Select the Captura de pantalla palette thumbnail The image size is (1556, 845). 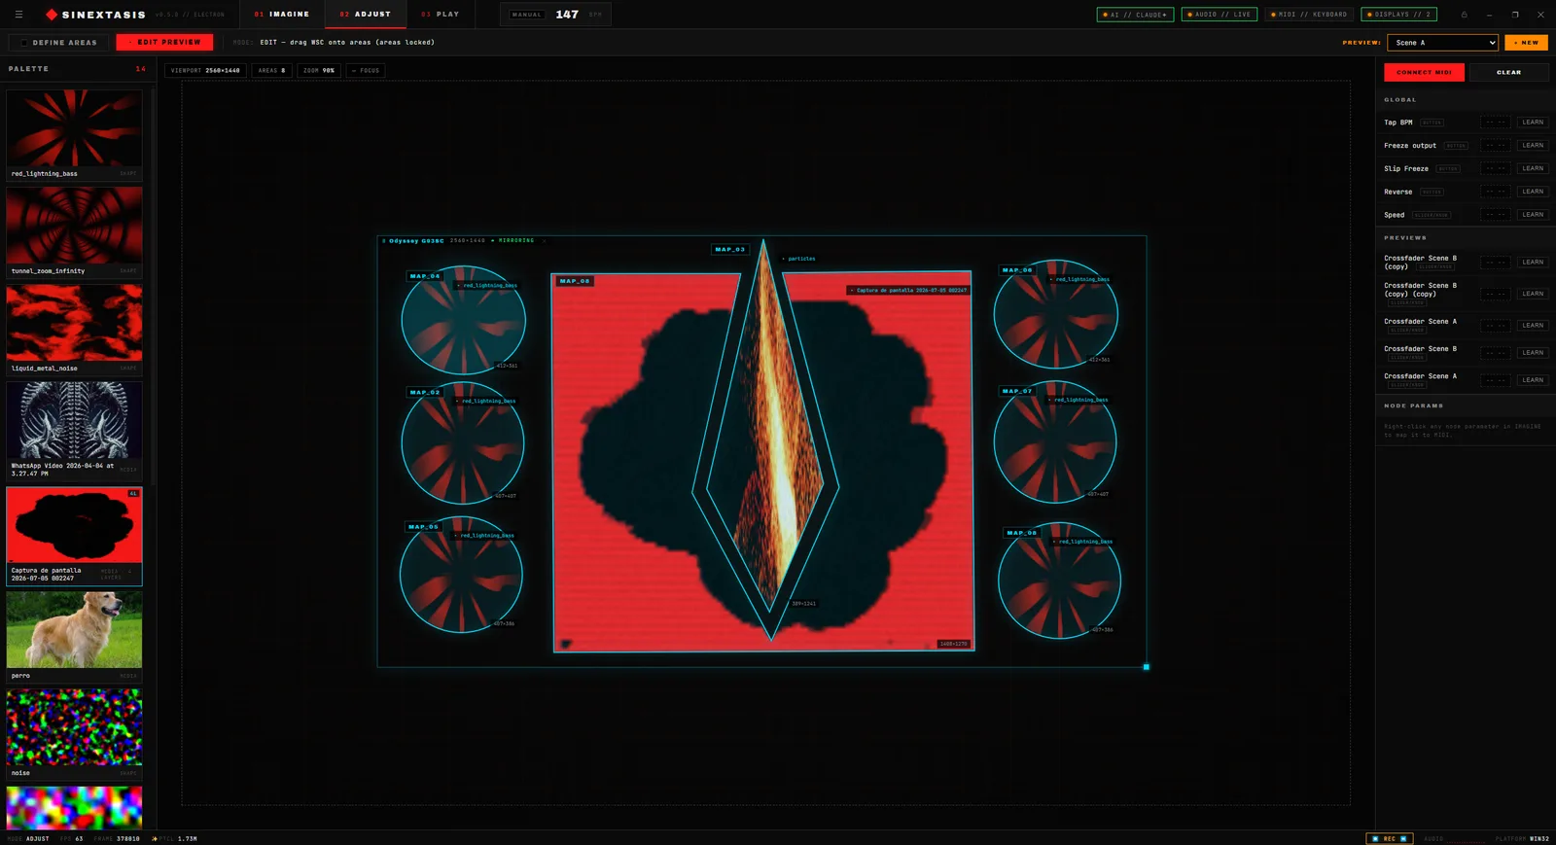pyautogui.click(x=74, y=525)
